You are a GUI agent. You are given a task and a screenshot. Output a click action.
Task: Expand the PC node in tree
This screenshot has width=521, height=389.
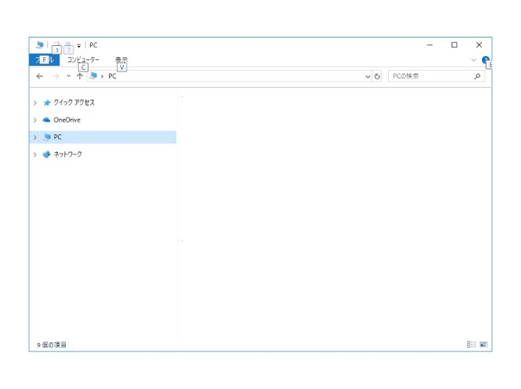pos(35,137)
